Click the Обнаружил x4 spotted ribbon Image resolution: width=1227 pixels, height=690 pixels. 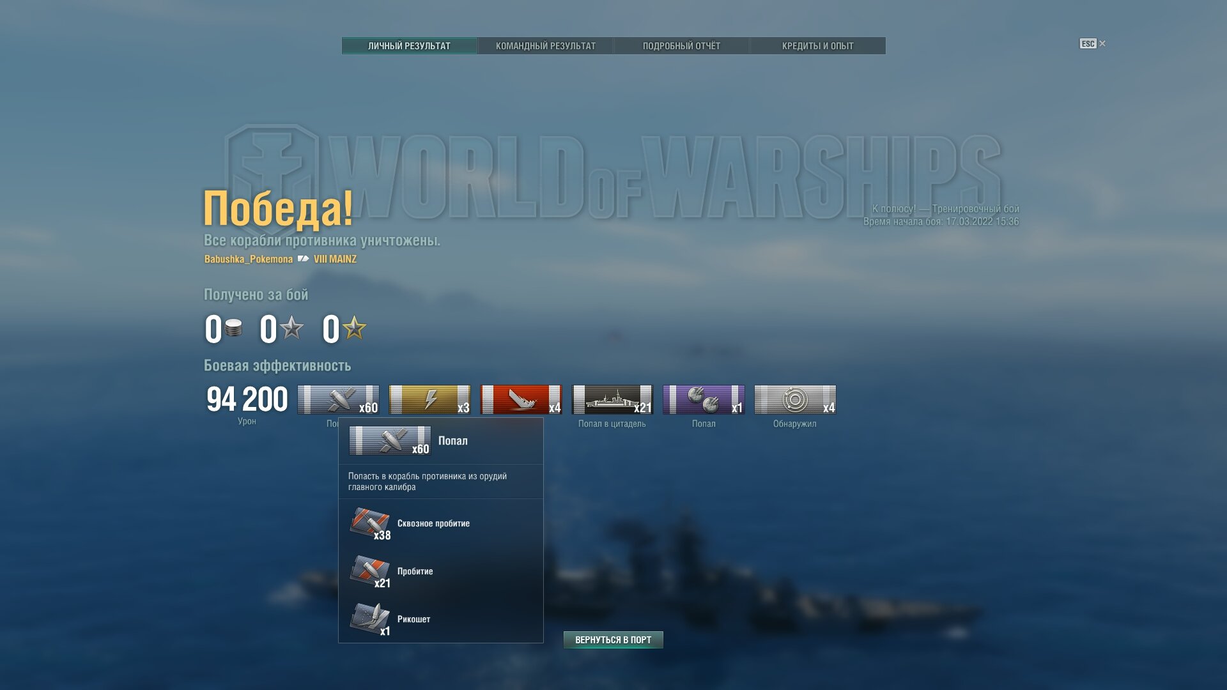pyautogui.click(x=795, y=400)
